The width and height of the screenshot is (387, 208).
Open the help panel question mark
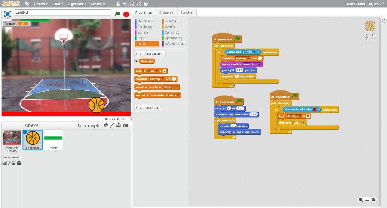[x=384, y=21]
